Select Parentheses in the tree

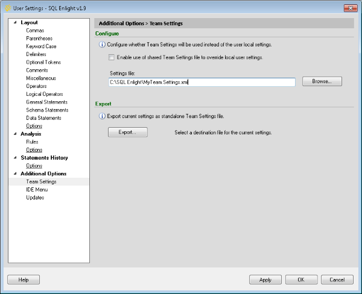click(39, 39)
